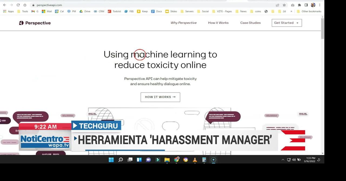Viewport: 346px width, 181px height.
Task: Open the PM bookmark
Action: point(71,11)
